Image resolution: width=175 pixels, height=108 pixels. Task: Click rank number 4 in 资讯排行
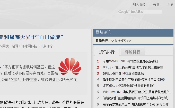coord(98,80)
